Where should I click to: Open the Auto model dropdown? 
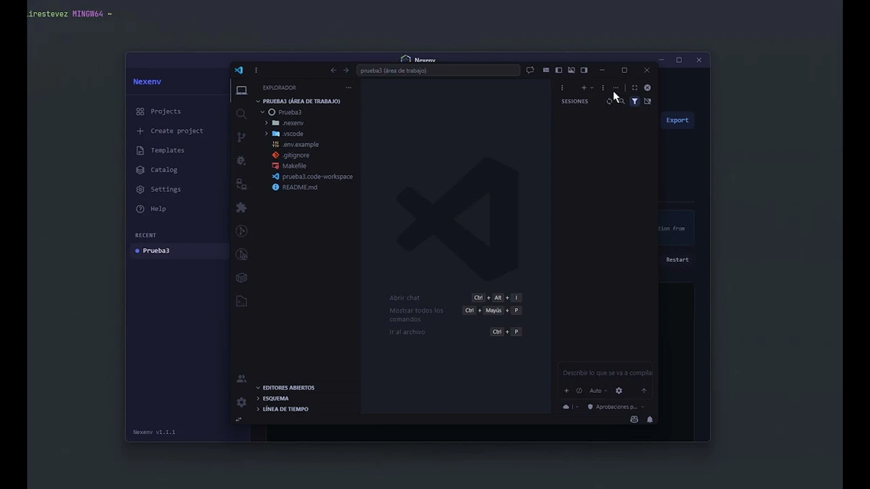(x=598, y=391)
